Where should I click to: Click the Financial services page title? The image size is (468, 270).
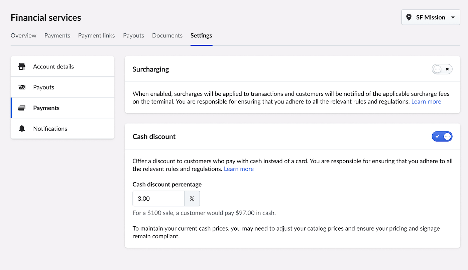click(46, 17)
